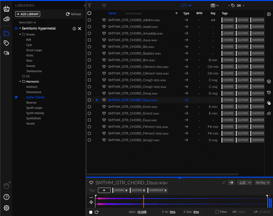Open the Name (ASC) sort dropdown
Image resolution: width=273 pixels, height=216 pixels.
point(27,23)
